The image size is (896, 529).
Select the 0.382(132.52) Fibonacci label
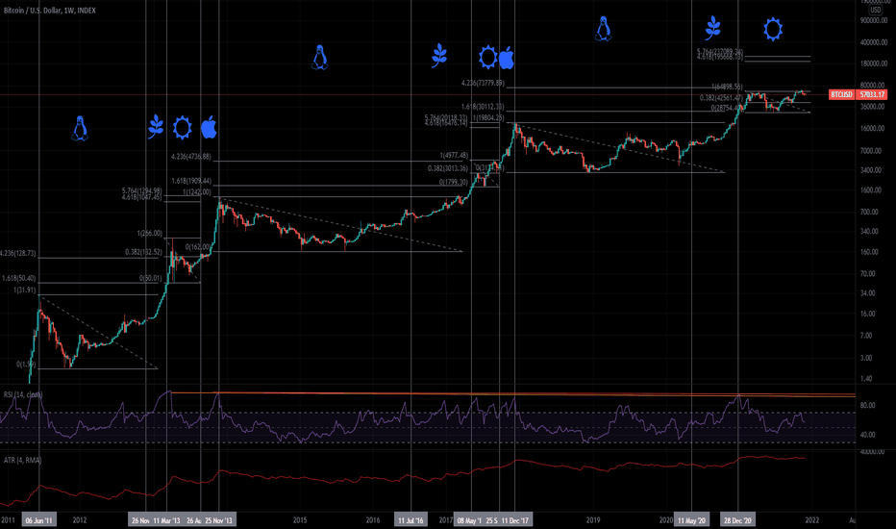click(143, 252)
